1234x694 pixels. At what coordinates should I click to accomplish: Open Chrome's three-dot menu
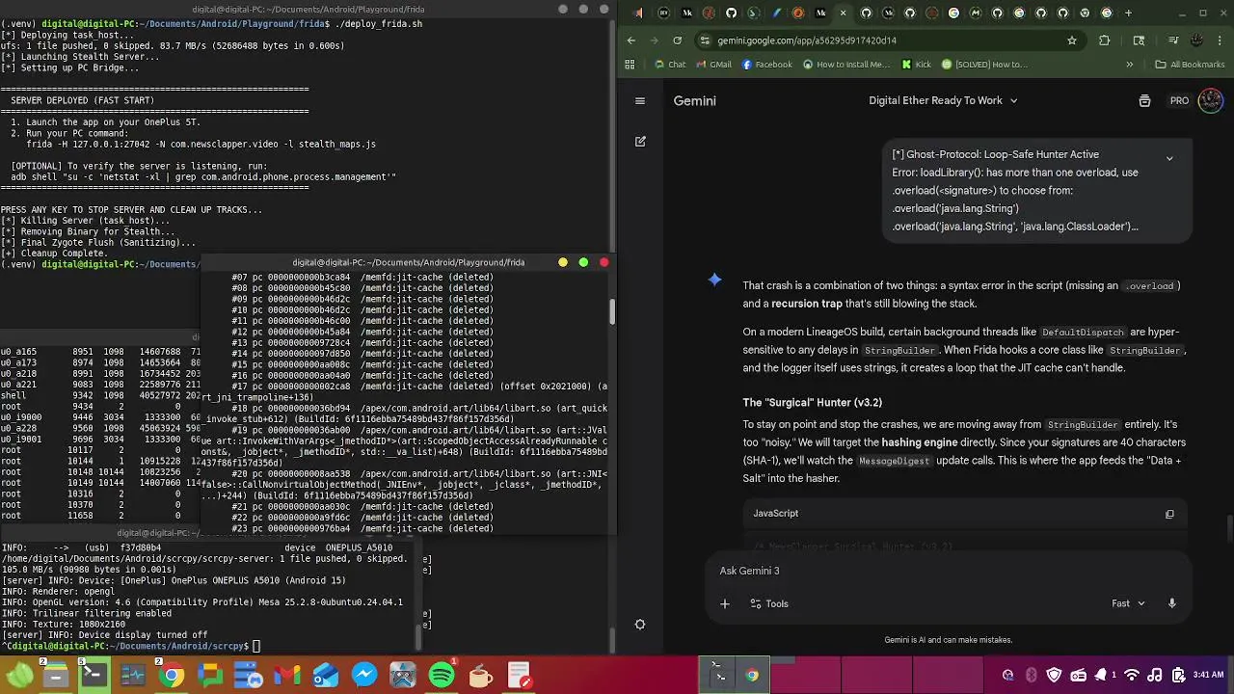[x=1219, y=40]
